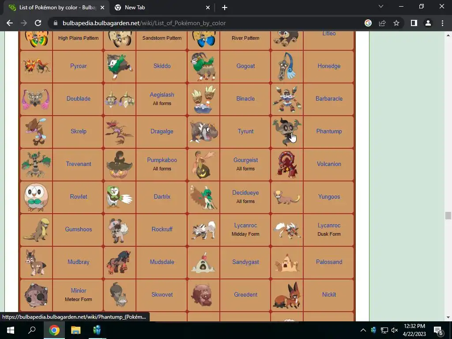This screenshot has height=339, width=452.
Task: Open the Aegislash link
Action: (x=162, y=94)
